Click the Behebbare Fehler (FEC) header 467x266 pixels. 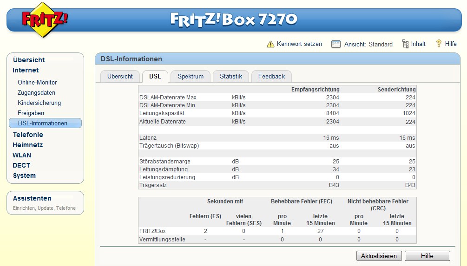click(302, 201)
